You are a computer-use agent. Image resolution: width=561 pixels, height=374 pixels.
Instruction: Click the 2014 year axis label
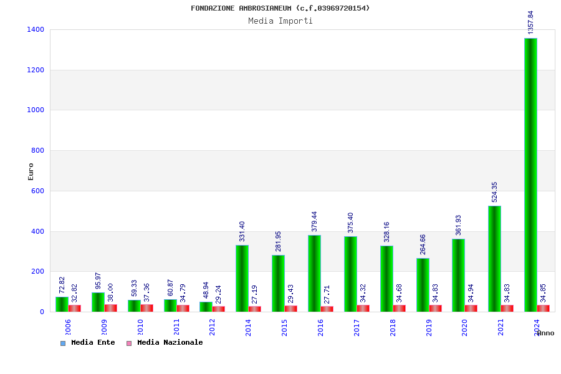click(248, 327)
